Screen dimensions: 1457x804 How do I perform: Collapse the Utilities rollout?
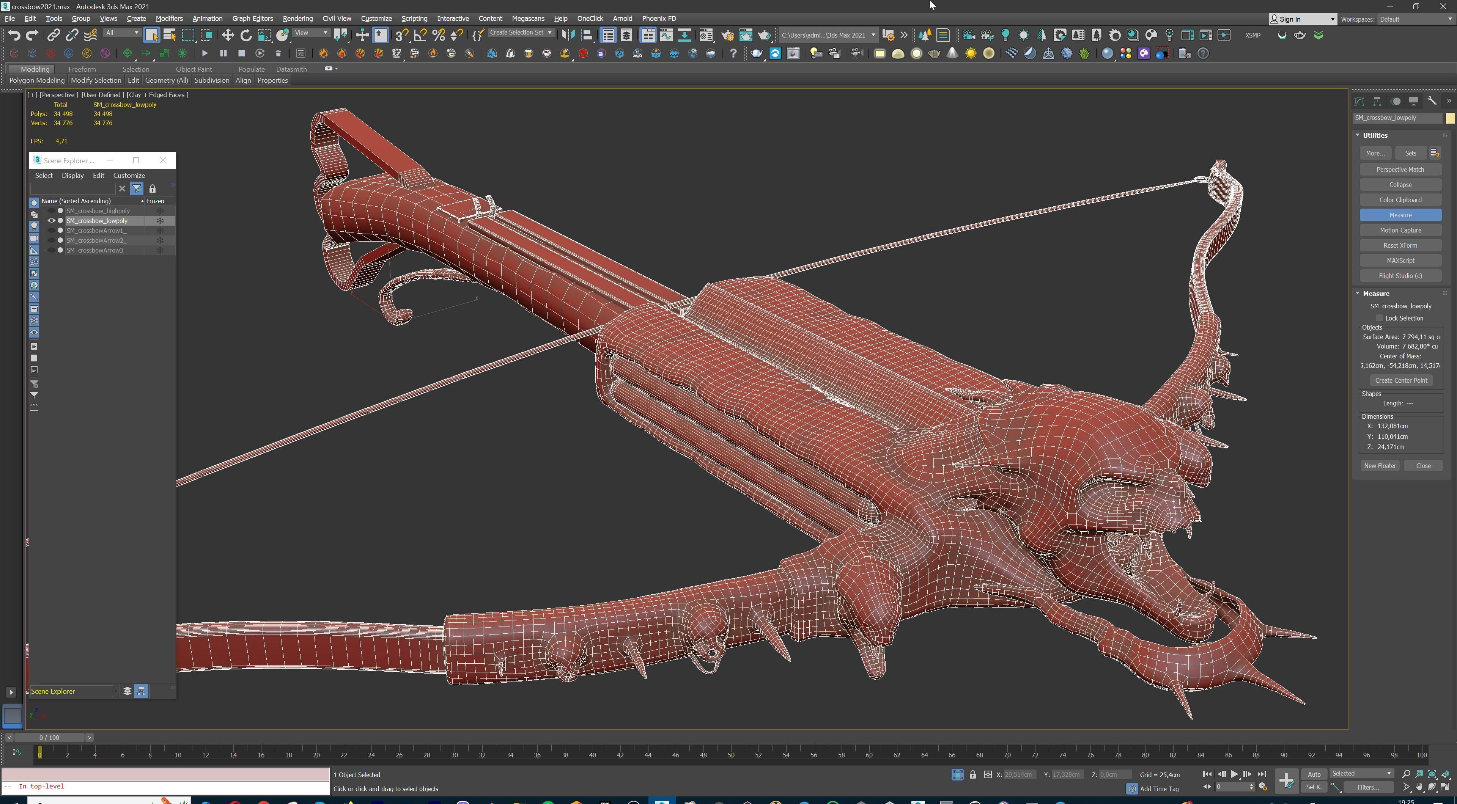(x=1358, y=135)
